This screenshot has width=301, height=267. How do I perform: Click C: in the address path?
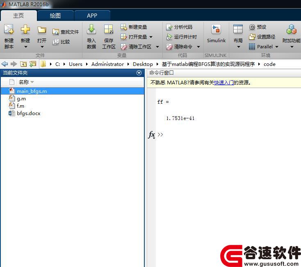(x=57, y=64)
